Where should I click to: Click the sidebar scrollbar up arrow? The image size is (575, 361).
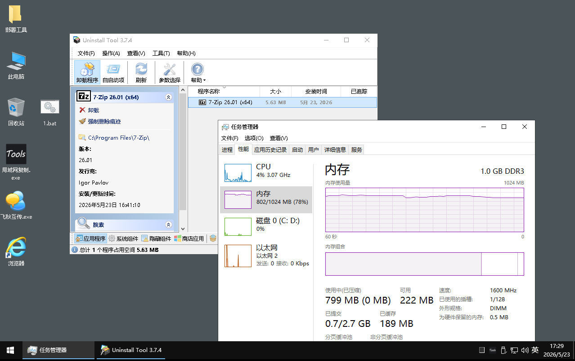pos(183,90)
